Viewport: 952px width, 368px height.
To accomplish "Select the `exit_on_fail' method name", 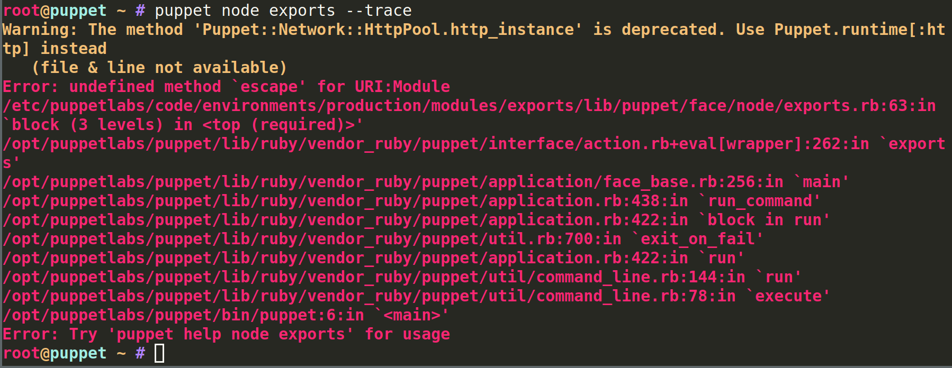I will [697, 239].
